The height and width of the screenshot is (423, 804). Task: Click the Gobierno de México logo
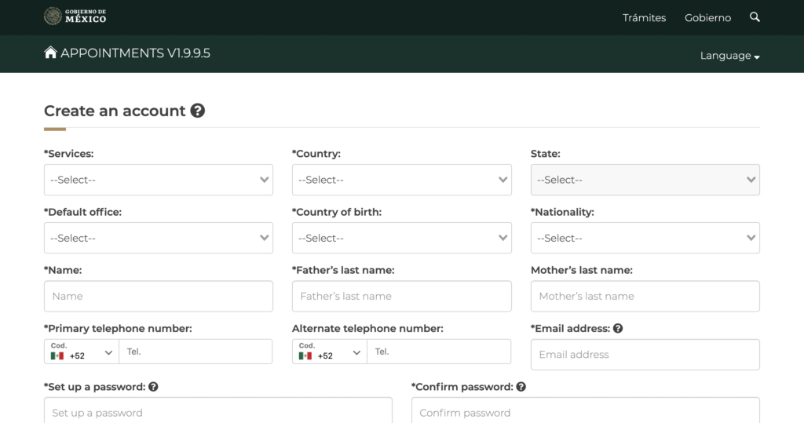75,16
